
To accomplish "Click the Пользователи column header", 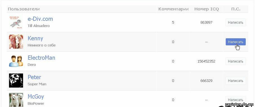I will [24, 9].
